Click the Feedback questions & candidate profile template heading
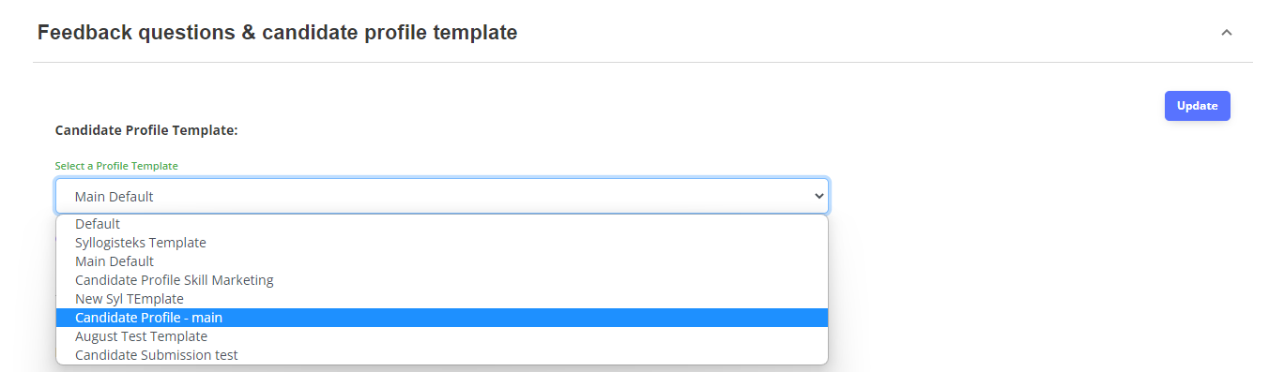The width and height of the screenshot is (1269, 372). 277,33
